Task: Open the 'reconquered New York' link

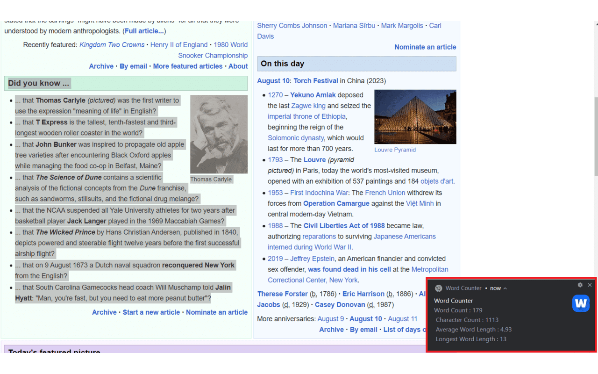Action: (x=199, y=265)
